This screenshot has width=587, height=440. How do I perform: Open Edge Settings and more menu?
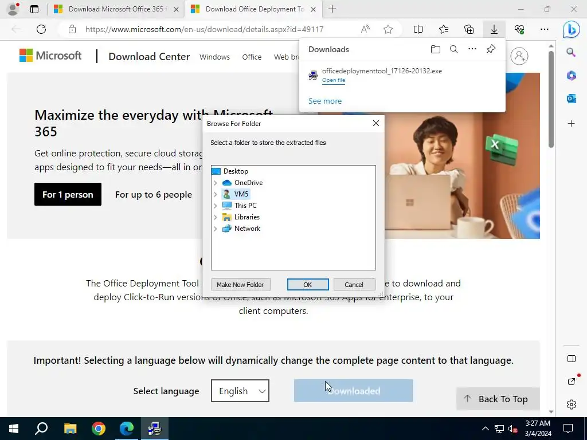pos(545,29)
